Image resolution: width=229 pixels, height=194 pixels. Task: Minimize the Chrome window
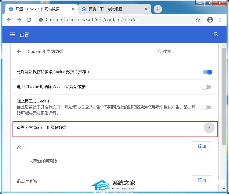(200, 3)
